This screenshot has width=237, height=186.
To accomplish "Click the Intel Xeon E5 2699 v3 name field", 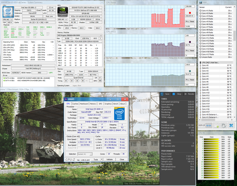I will tap(94, 109).
